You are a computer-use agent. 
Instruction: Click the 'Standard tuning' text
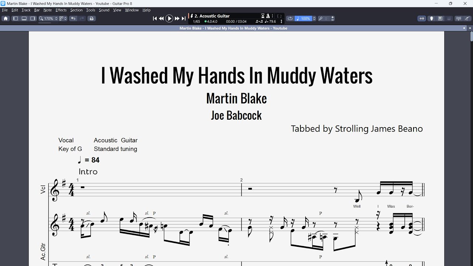[115, 149]
